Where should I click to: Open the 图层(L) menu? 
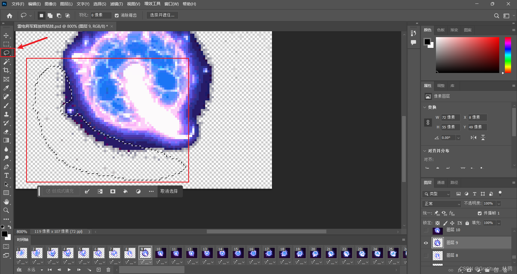point(66,4)
